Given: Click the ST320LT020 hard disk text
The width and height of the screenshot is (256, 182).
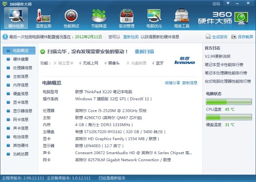Looking at the screenshot, I should pos(120,132).
